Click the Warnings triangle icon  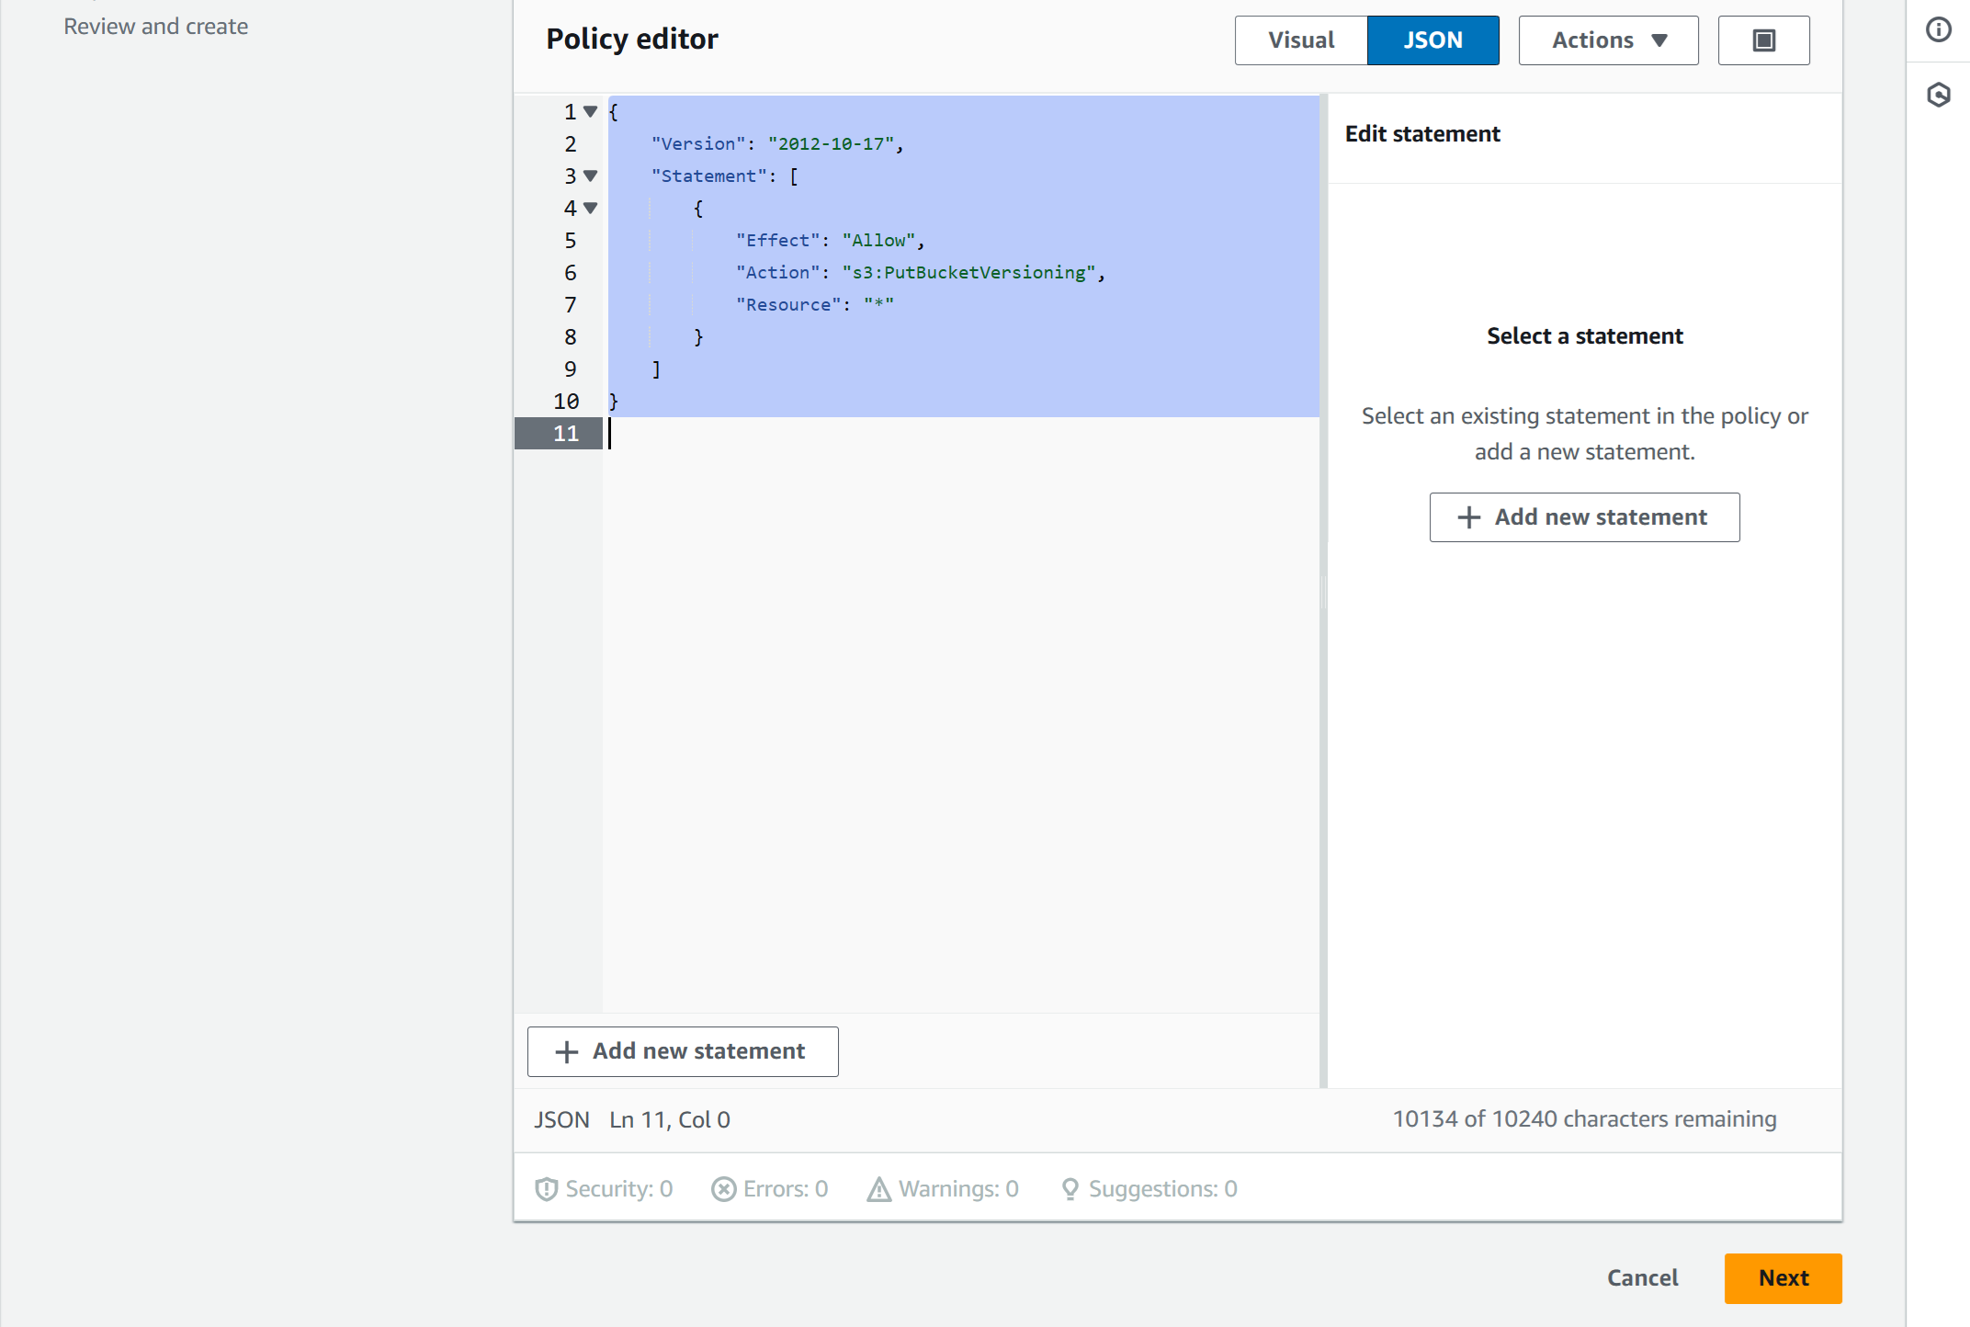pyautogui.click(x=877, y=1188)
